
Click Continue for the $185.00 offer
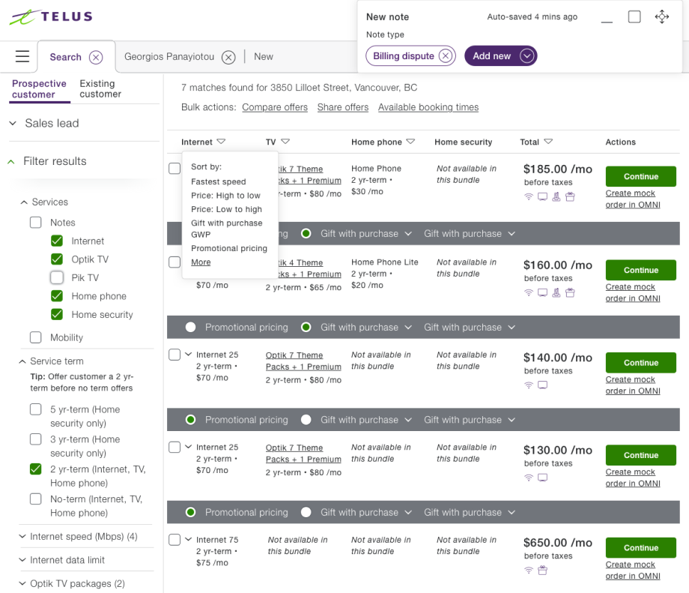point(640,177)
